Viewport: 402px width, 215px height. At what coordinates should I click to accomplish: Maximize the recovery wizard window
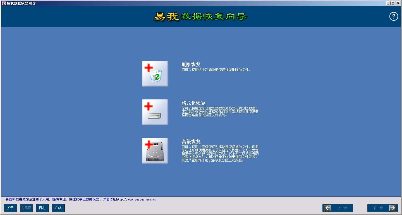(393, 3)
